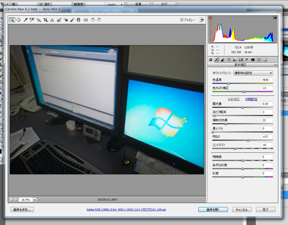The width and height of the screenshot is (288, 225).
Task: Click the 補助光効果 fill light slider handle
Action: tap(226, 124)
